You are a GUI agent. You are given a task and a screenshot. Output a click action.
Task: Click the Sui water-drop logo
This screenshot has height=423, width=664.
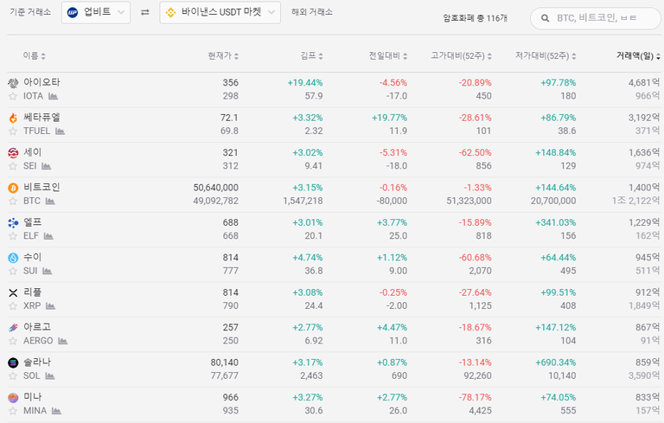(13, 258)
